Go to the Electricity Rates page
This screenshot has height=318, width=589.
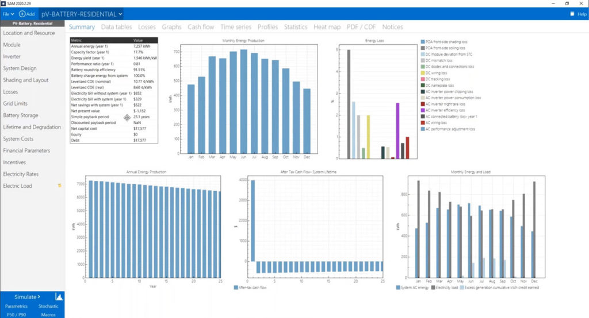tap(21, 174)
